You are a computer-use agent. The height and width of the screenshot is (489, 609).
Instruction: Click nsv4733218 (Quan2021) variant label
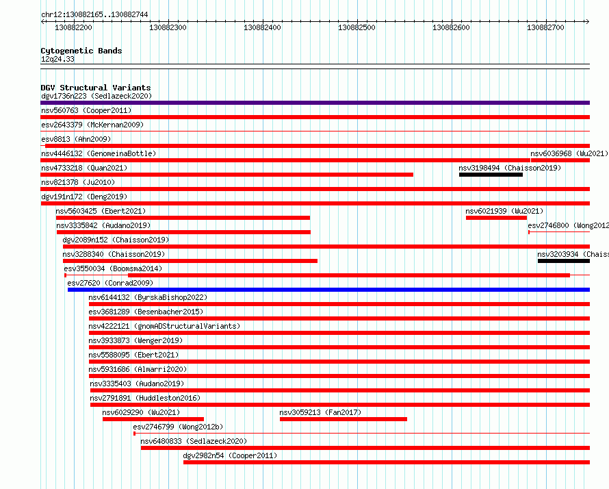[x=84, y=168]
